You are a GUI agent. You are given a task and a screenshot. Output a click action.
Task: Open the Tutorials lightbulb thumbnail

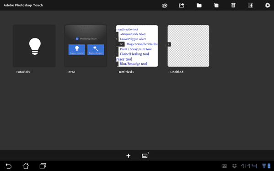(x=34, y=46)
